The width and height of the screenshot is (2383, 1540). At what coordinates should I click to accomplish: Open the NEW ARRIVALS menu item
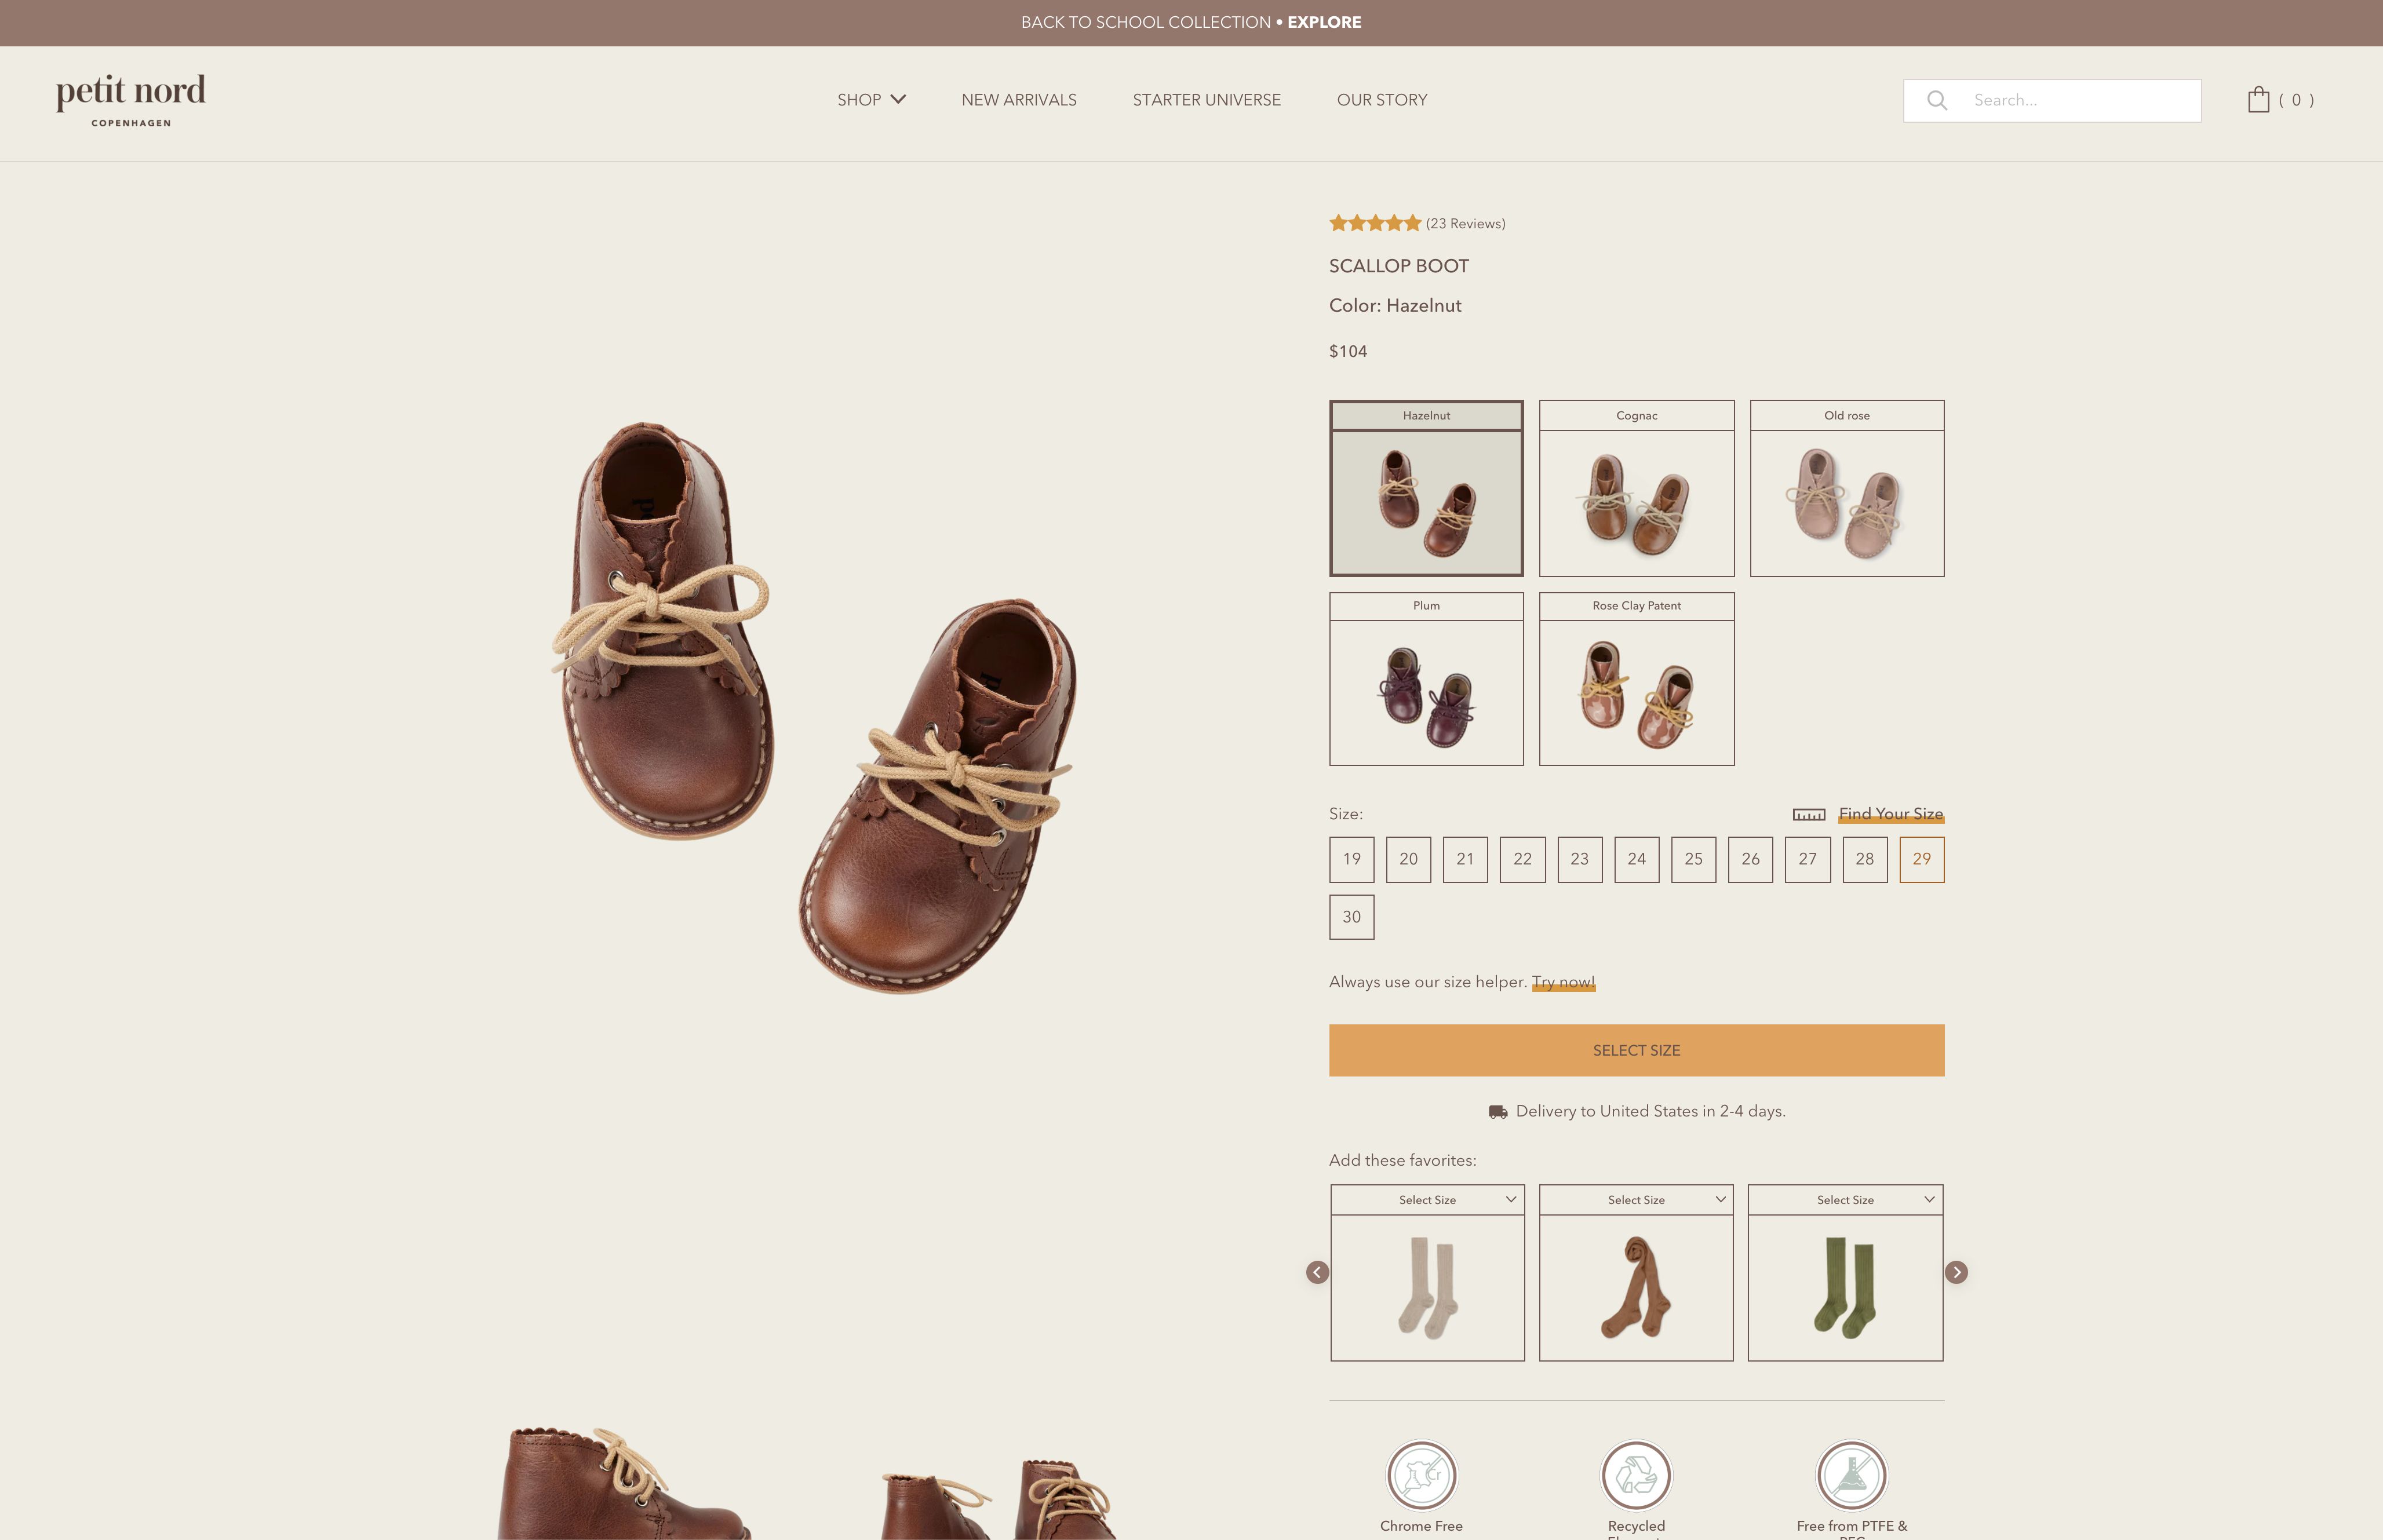click(1019, 99)
